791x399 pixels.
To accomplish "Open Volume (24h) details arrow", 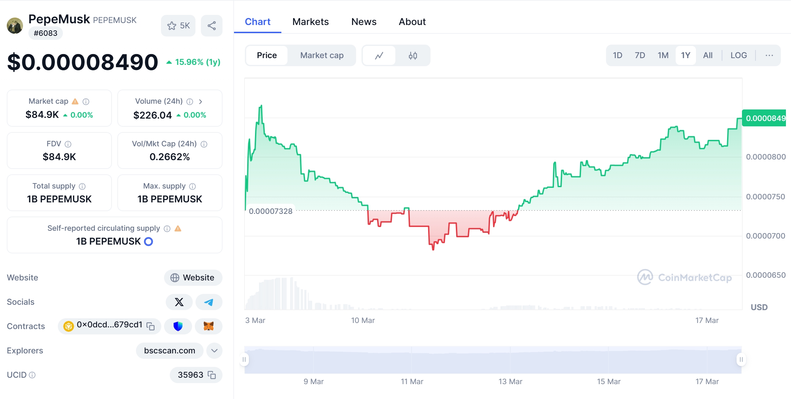I will pos(201,101).
